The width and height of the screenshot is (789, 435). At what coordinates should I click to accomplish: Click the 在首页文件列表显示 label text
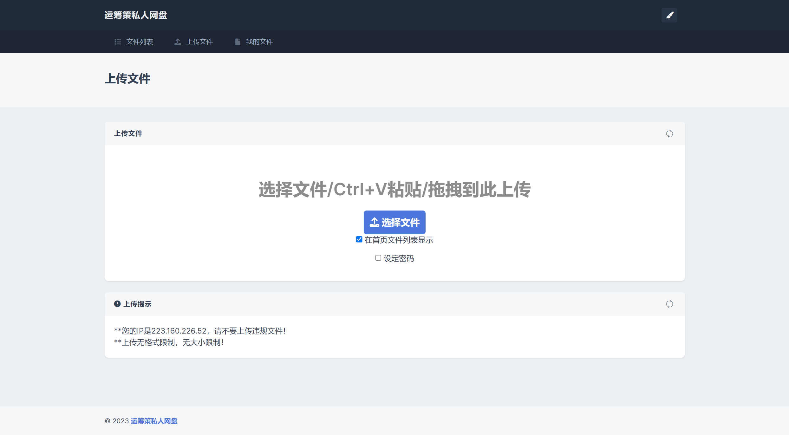399,240
